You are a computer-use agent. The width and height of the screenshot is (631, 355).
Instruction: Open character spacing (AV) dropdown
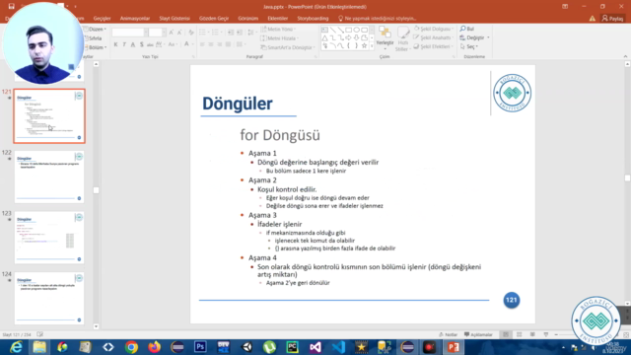[x=160, y=44]
